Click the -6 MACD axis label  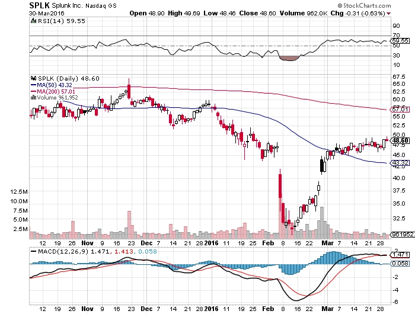click(x=395, y=302)
